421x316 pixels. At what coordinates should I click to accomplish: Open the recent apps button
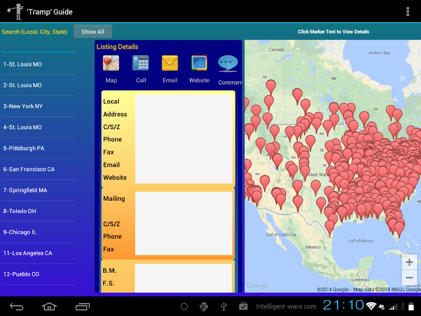82,306
